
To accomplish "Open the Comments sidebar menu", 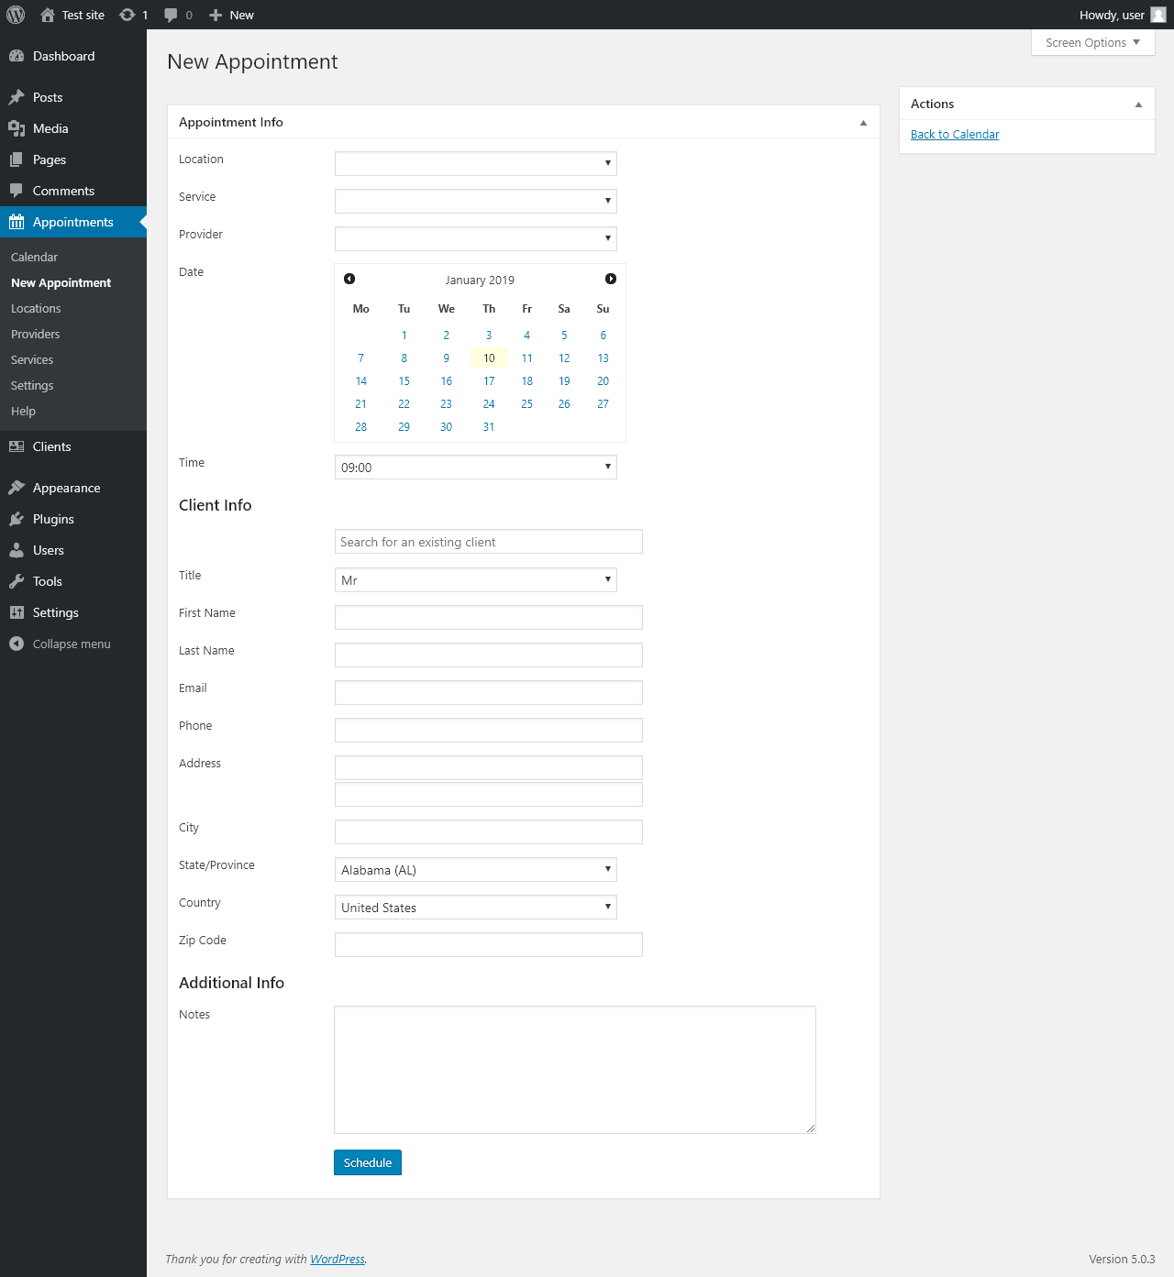I will (x=73, y=191).
